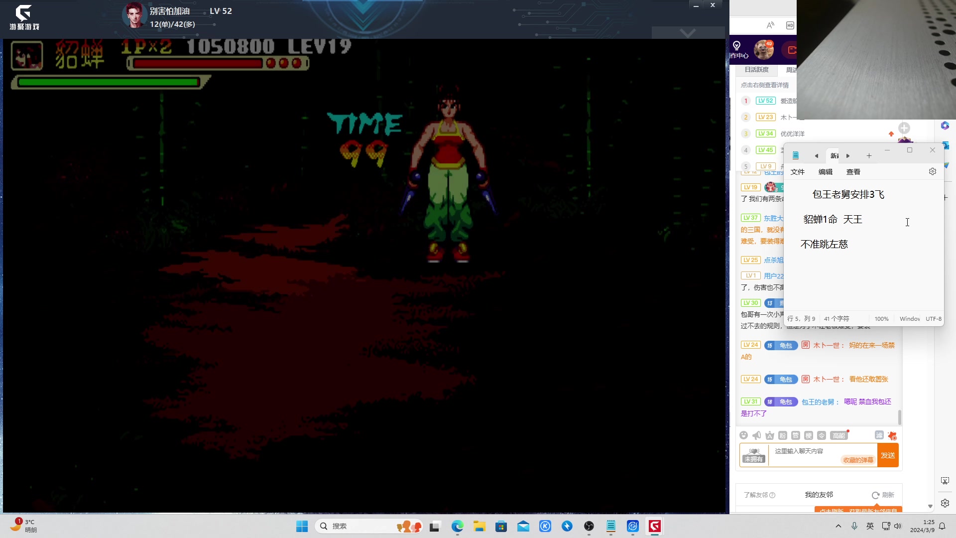Switch the 英 input method indicator
The image size is (956, 538).
point(870,526)
